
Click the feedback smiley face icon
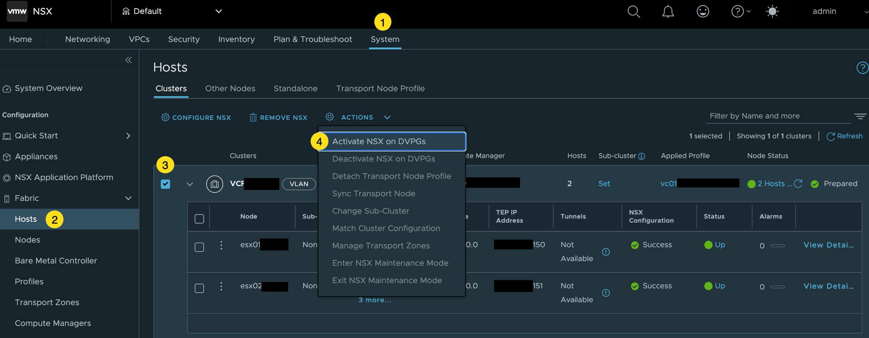tap(703, 12)
